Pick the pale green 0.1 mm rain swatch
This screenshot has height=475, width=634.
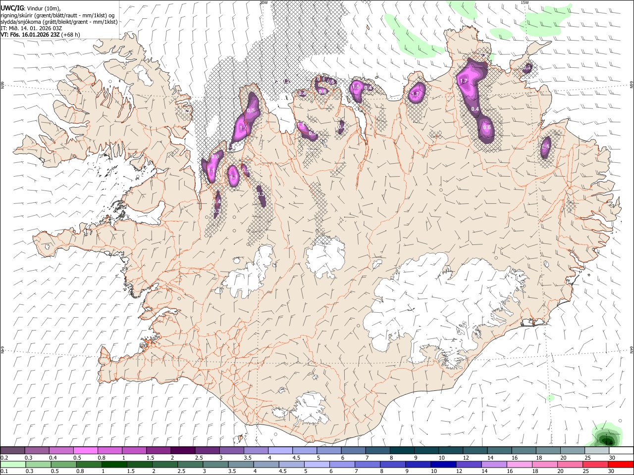tap(13, 464)
